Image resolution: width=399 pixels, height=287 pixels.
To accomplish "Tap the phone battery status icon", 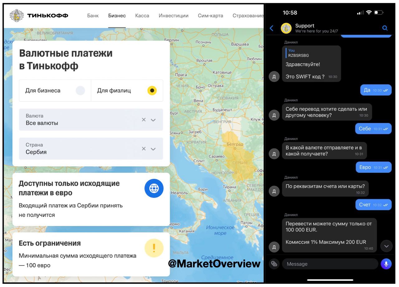I will (x=378, y=13).
